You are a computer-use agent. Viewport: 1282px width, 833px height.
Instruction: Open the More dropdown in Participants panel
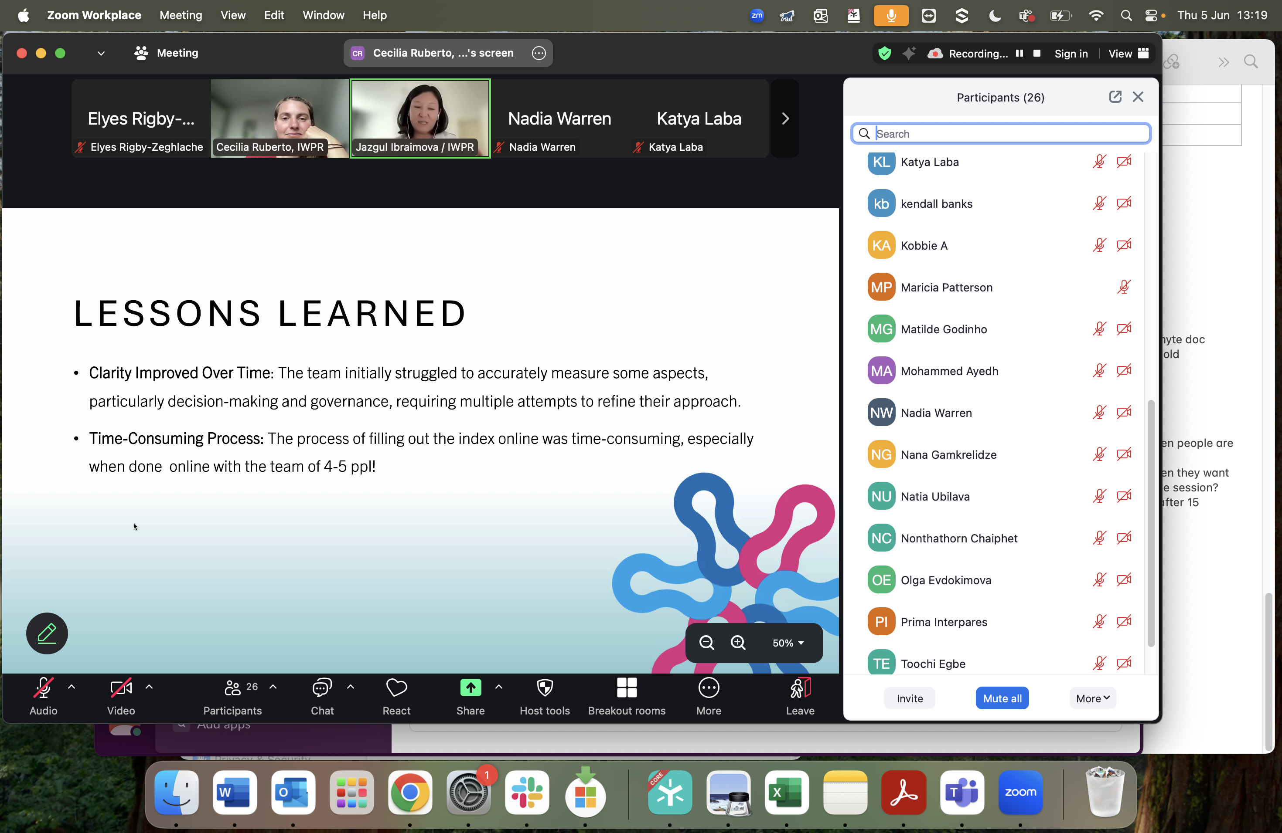(1092, 698)
